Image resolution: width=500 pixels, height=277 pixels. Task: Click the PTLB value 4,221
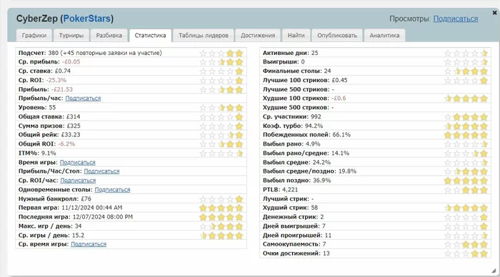(x=290, y=190)
